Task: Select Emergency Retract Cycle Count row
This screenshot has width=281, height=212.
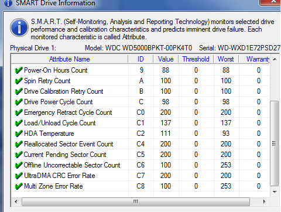Action: [140, 112]
